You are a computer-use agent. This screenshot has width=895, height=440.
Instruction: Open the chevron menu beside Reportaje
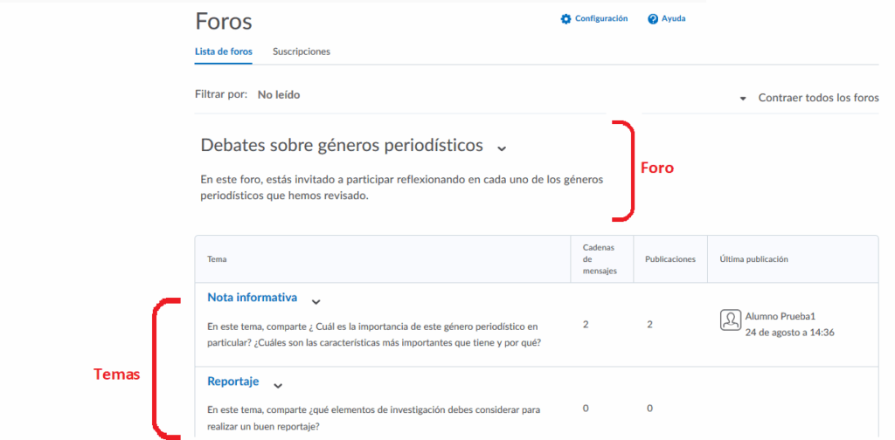(278, 384)
